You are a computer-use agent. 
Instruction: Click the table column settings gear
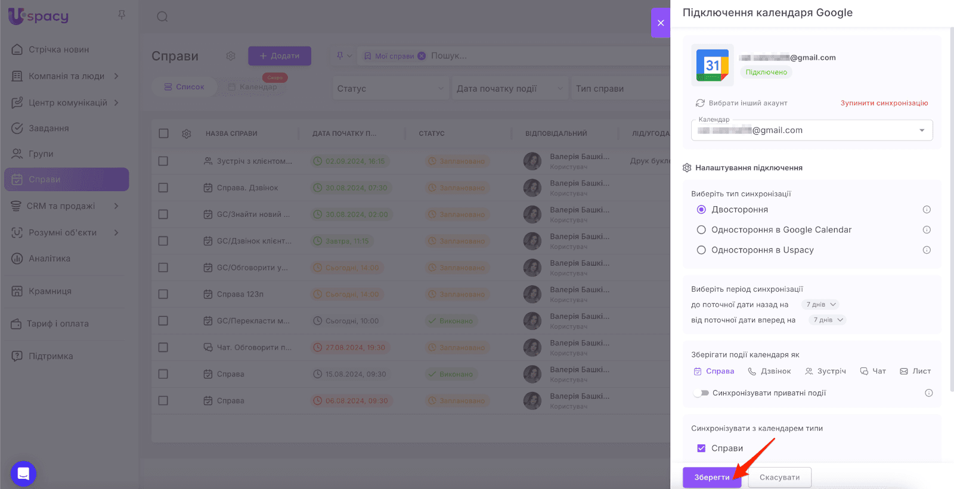click(x=187, y=134)
